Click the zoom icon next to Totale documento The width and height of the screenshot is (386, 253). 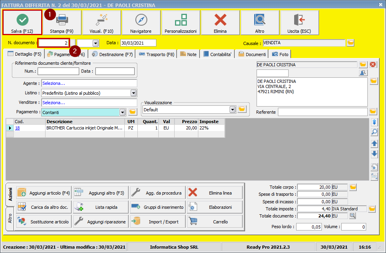tap(352, 216)
